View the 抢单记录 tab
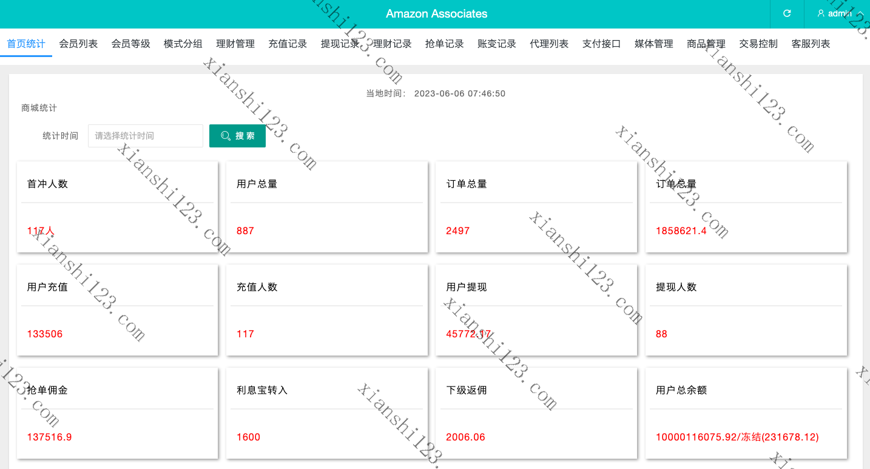 tap(445, 44)
